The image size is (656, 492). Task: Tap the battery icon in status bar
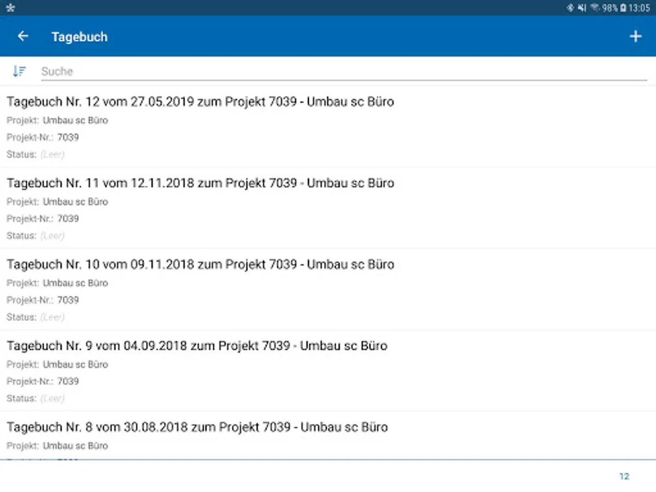pos(623,8)
